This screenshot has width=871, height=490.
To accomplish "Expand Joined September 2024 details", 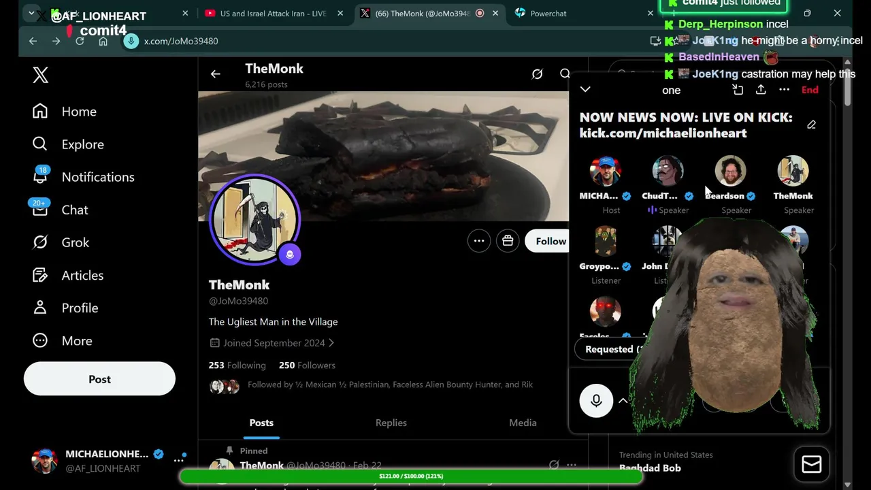I will click(272, 343).
